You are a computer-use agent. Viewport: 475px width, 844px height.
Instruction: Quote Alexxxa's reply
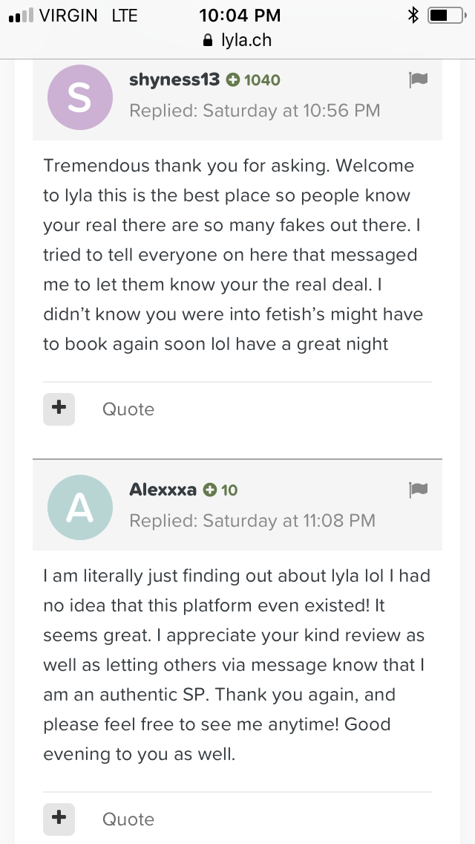(x=128, y=819)
